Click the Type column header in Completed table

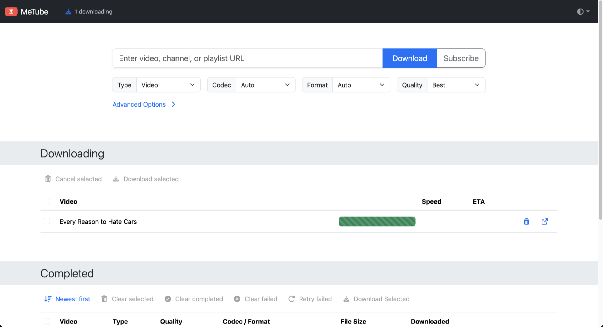120,321
